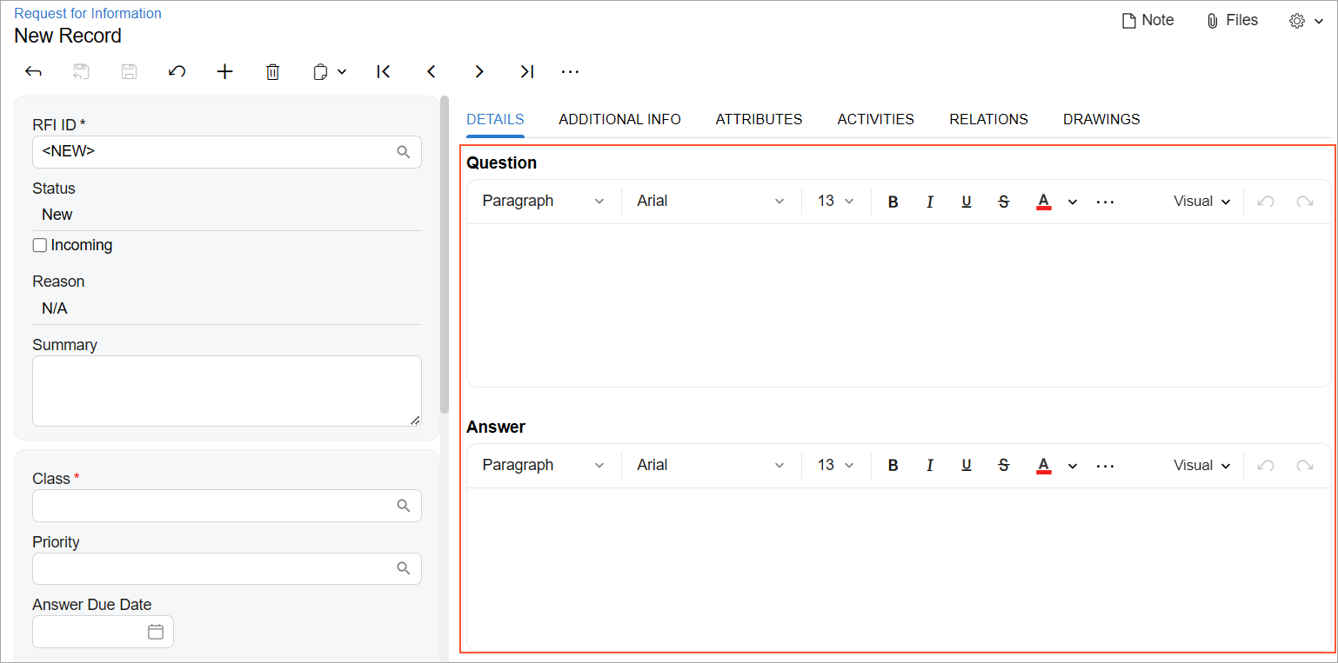Switch to the Additional Info tab
This screenshot has width=1338, height=663.
pos(619,119)
